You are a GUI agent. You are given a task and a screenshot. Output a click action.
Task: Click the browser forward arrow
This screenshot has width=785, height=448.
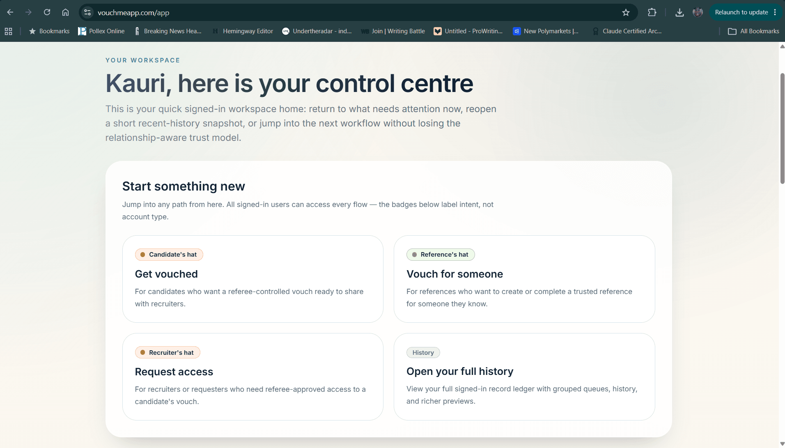coord(28,12)
